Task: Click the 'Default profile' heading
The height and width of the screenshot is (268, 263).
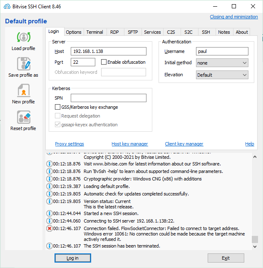Action: tap(26, 21)
